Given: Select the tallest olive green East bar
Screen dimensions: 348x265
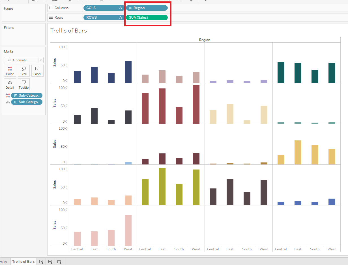Looking at the screenshot, I should 162,186.
